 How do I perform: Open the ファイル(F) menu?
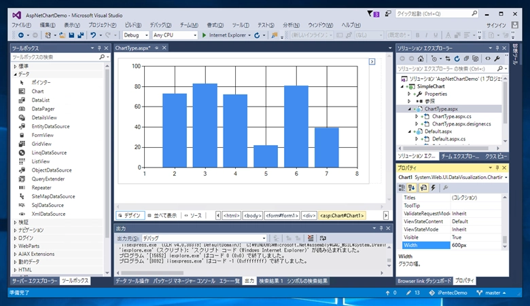tap(21, 25)
